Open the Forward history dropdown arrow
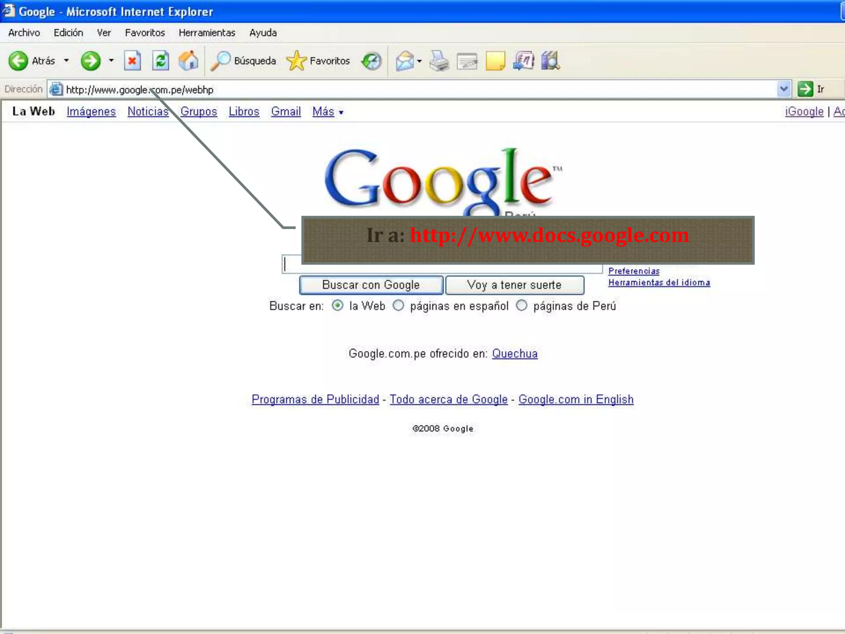Image resolution: width=845 pixels, height=634 pixels. [111, 61]
